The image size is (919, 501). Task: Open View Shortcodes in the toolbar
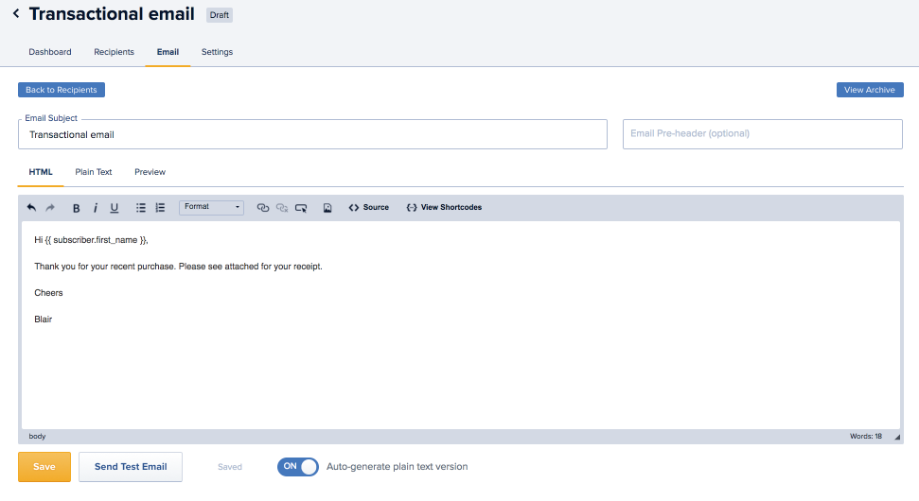coord(444,207)
